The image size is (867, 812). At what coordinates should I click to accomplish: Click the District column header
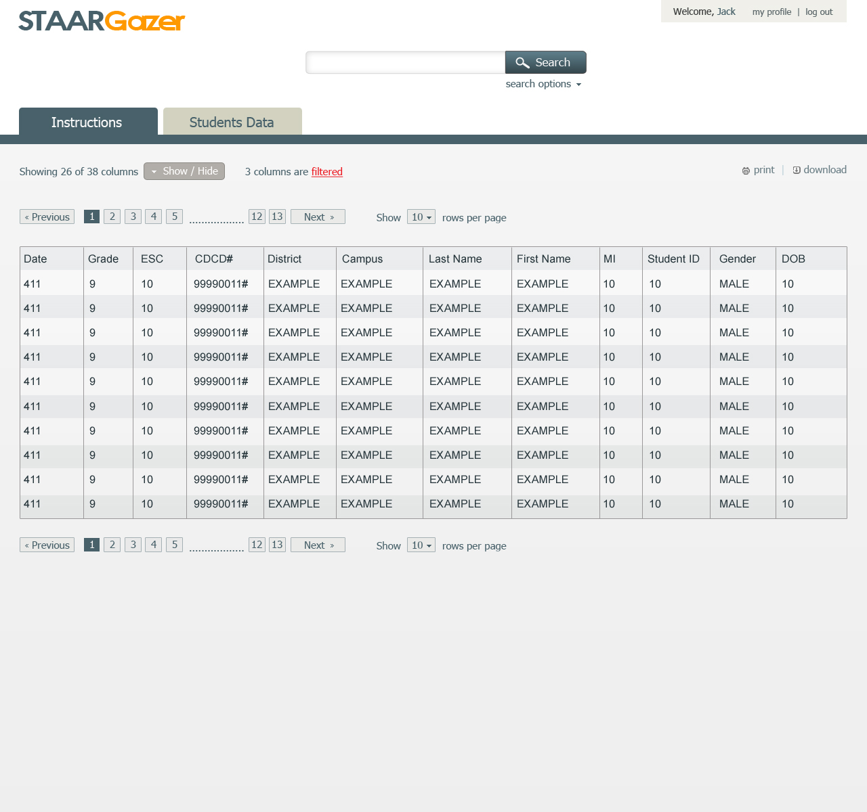point(300,258)
